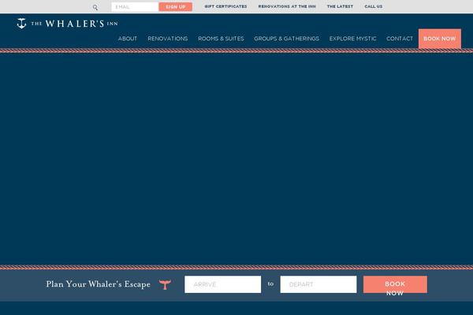Screen dimensions: 473x315
Task: Open The Latest link
Action: pos(340,6)
